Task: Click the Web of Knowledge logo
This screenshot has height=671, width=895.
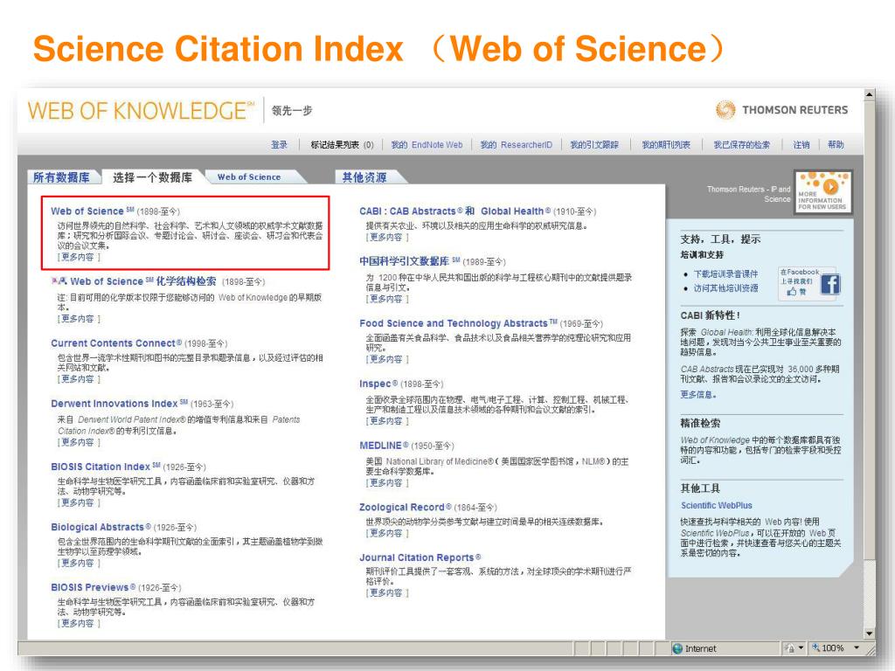Action: click(x=141, y=110)
